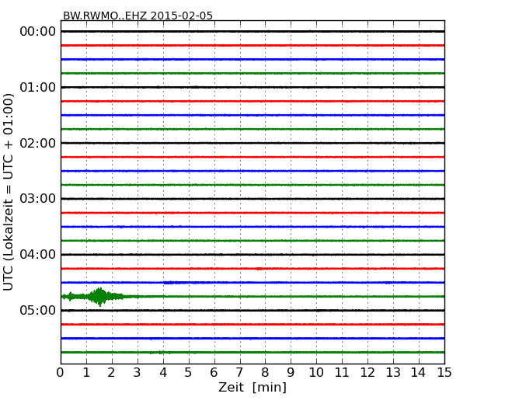Select the 02:00 y-axis tick label

tap(38, 143)
